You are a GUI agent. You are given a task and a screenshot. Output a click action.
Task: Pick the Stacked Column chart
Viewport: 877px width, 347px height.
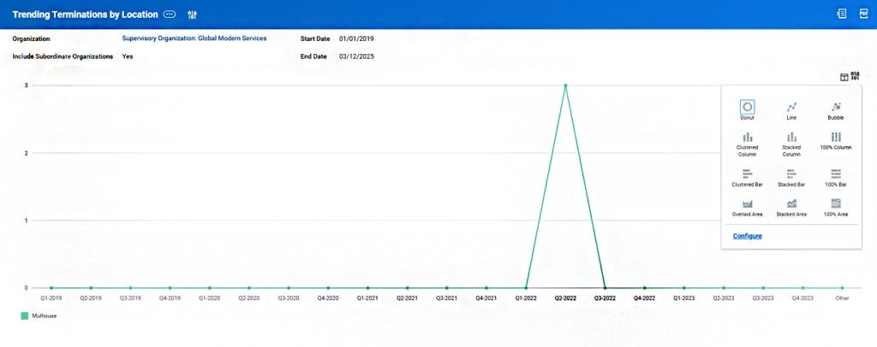[791, 144]
